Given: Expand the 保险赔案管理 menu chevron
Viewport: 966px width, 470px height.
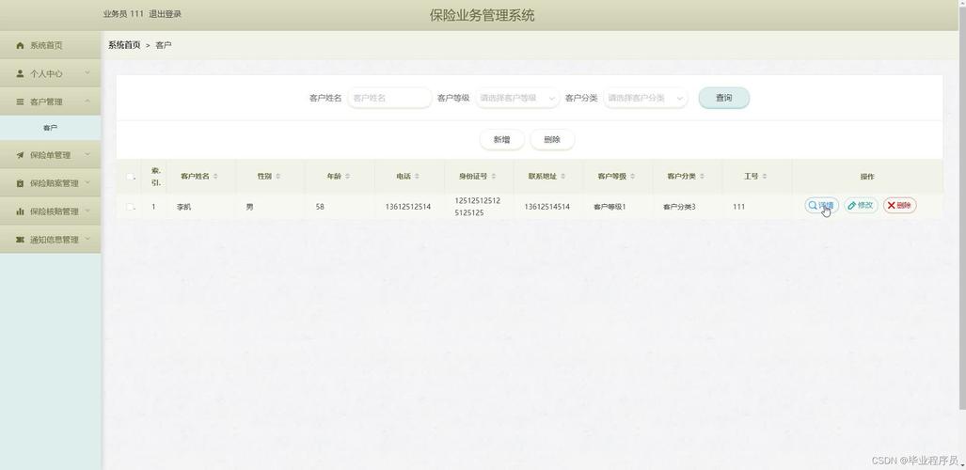Looking at the screenshot, I should point(87,182).
